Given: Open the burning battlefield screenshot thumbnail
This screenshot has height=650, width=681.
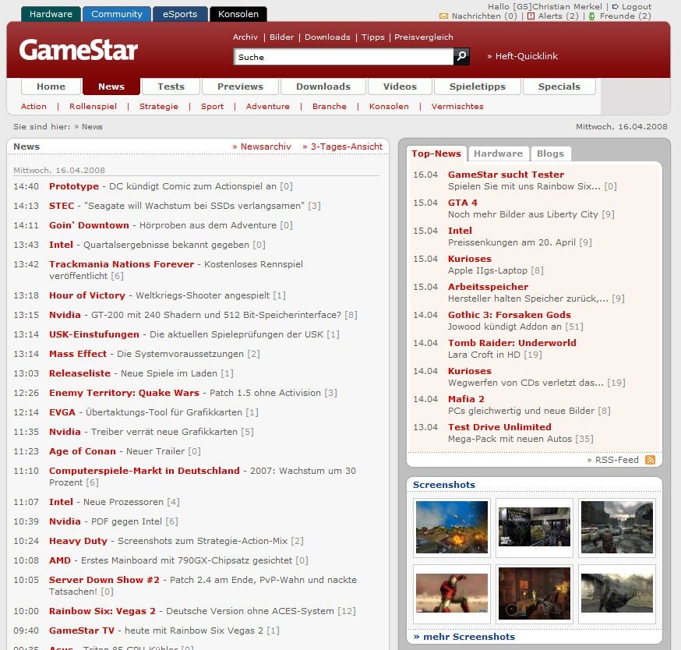Looking at the screenshot, I should (452, 527).
